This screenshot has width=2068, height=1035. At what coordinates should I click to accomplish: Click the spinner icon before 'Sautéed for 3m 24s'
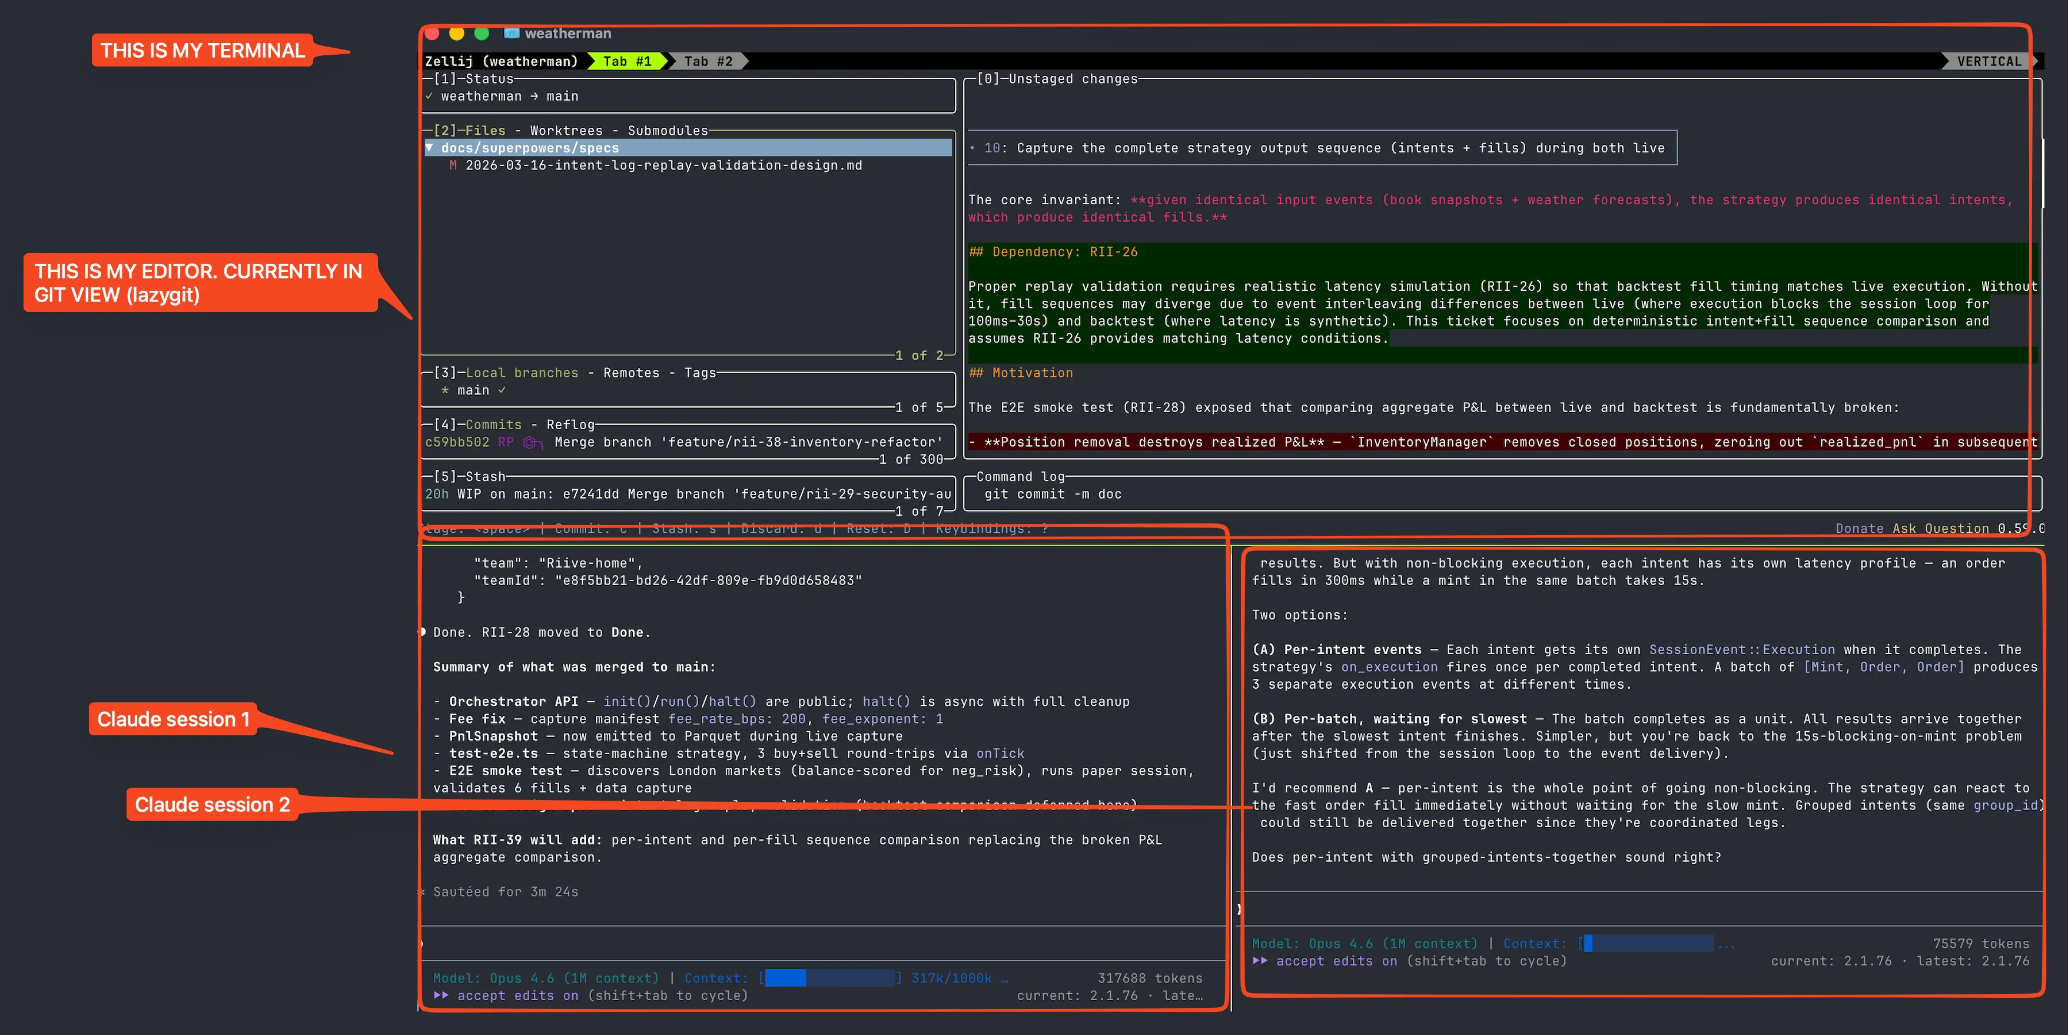[x=423, y=891]
